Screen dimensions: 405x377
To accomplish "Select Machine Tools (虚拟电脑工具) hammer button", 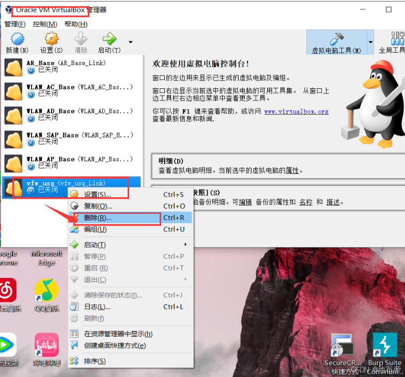I will tap(336, 42).
